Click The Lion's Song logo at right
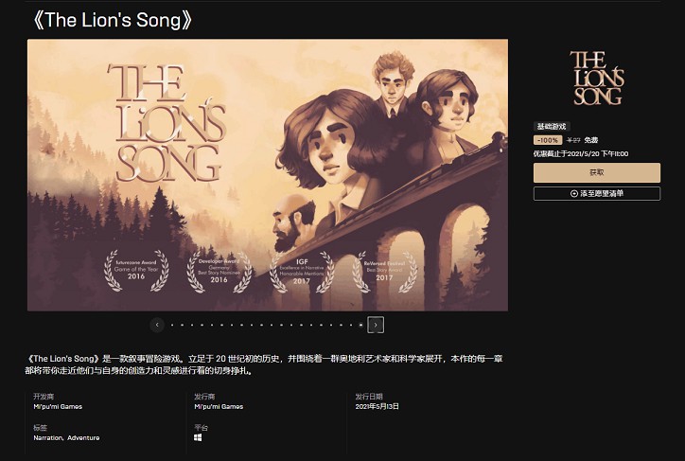Viewport: 685px width, 461px height. click(x=597, y=79)
